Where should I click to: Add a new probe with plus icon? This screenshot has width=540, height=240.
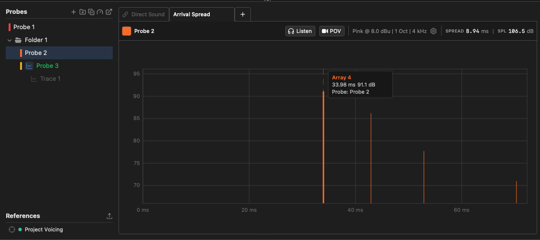point(74,12)
